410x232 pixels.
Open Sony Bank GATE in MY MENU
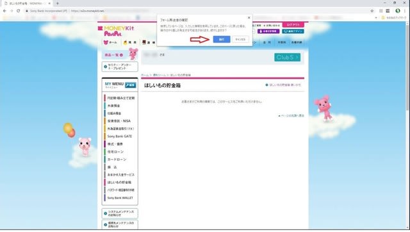pos(120,137)
